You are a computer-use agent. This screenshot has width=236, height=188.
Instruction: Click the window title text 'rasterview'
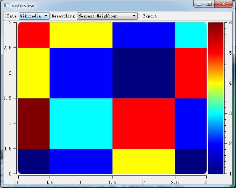(23, 6)
